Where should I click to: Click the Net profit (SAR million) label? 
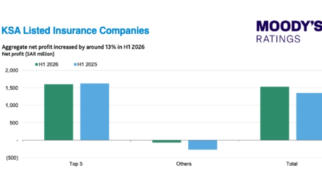(x=28, y=54)
